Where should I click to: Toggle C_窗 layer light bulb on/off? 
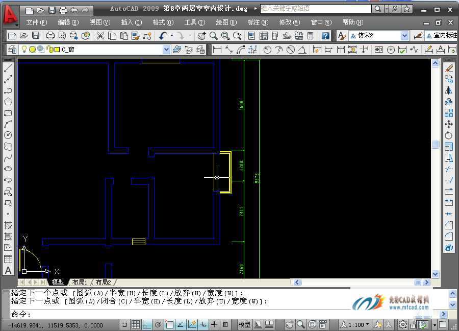point(24,49)
